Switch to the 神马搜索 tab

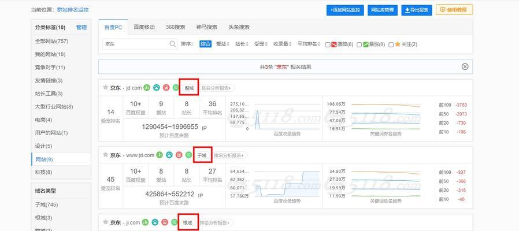[x=206, y=27]
